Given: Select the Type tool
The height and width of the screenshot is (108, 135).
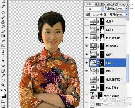Looking at the screenshot, I should (x=3, y=56).
